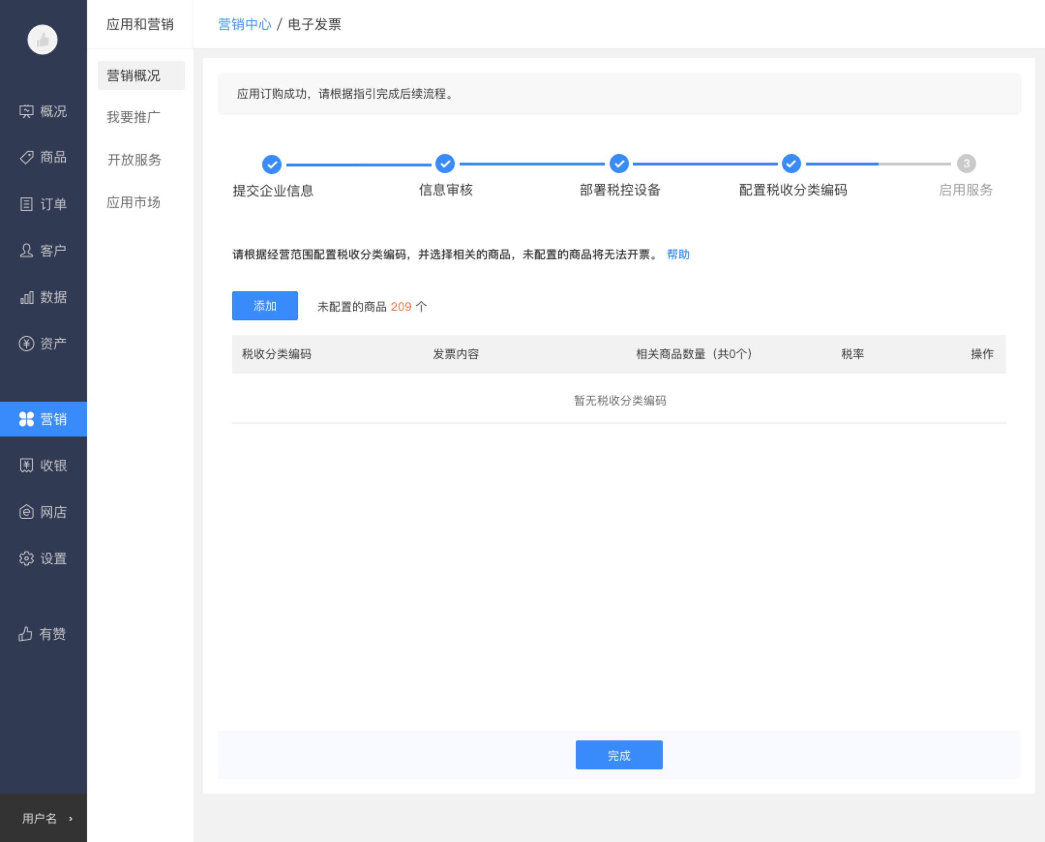Click the 有赞 thumbs-up icon
The height and width of the screenshot is (842, 1045).
pyautogui.click(x=25, y=634)
